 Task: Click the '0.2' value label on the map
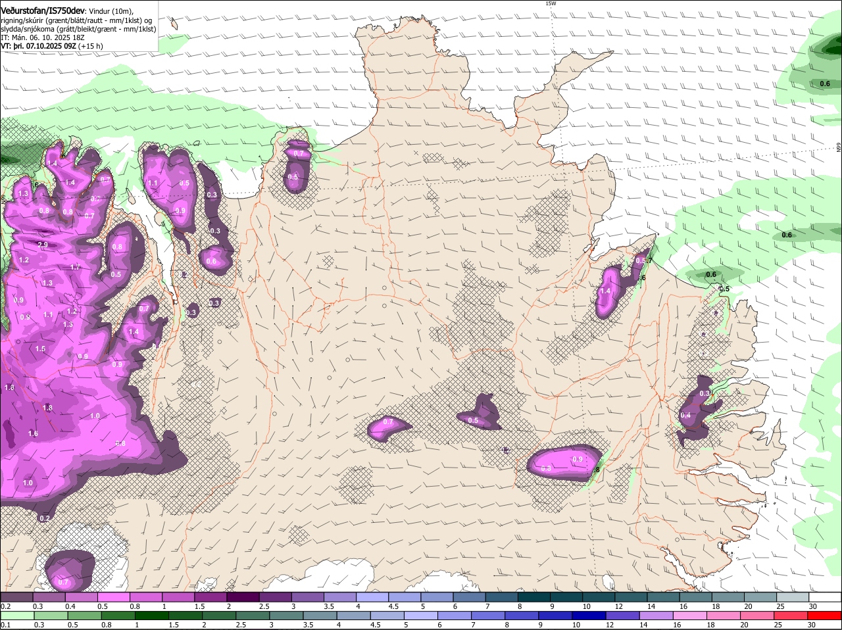pos(45,518)
